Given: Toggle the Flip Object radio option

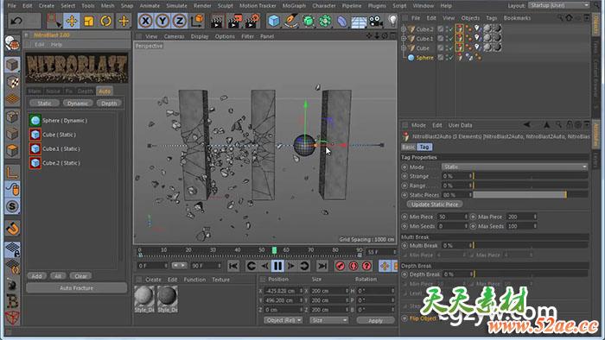Looking at the screenshot, I should (404, 318).
